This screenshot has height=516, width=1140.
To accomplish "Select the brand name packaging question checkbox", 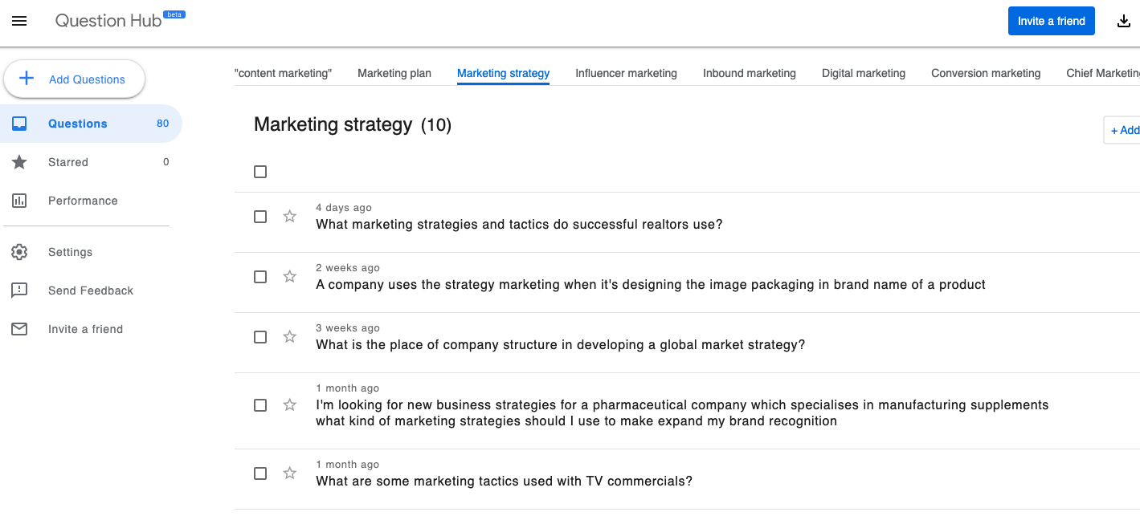I will pyautogui.click(x=260, y=277).
